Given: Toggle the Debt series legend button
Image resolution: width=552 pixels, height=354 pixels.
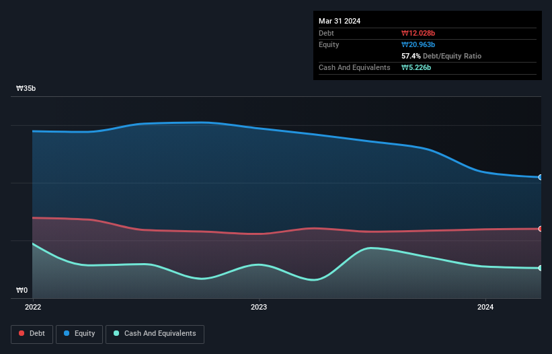Looking at the screenshot, I should coord(32,334).
